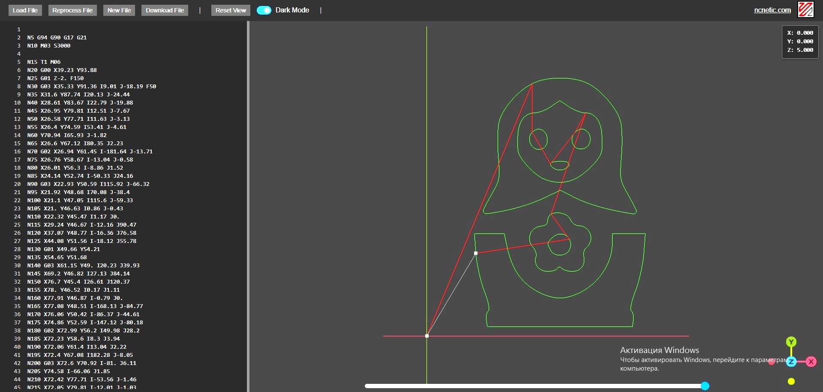Create a new file with New File
Viewport: 823px width, 392px height.
pyautogui.click(x=119, y=10)
